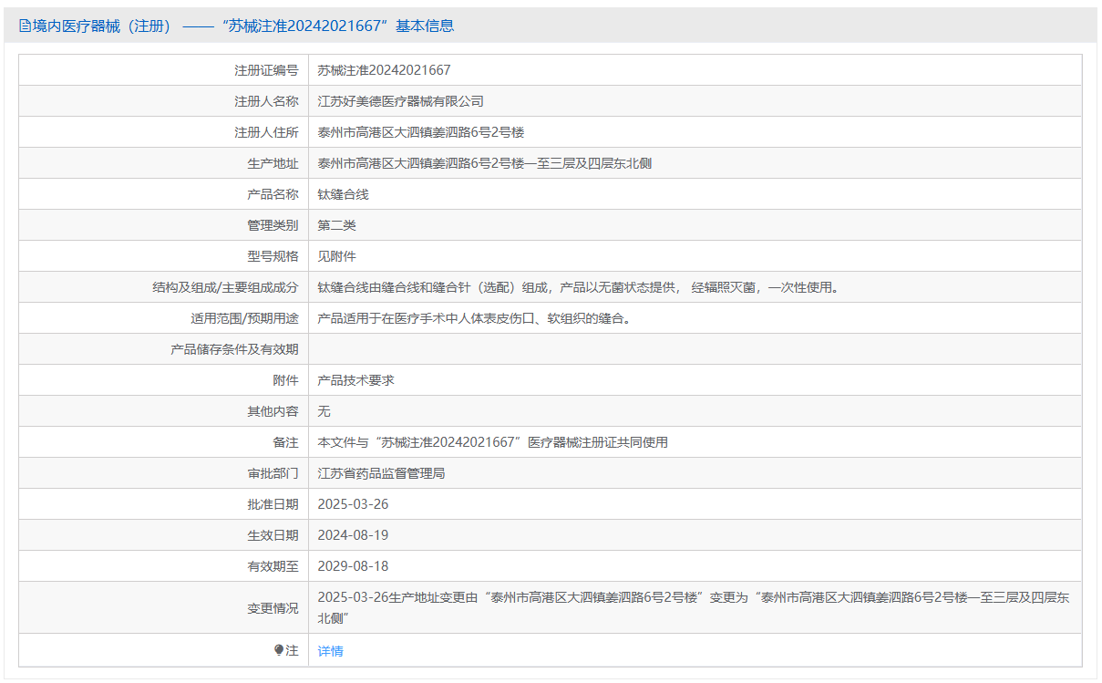1102x683 pixels.
Task: Click the 批准日期 label cell
Action: coord(164,504)
